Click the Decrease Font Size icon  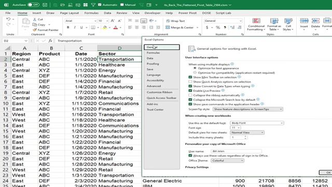120,21
